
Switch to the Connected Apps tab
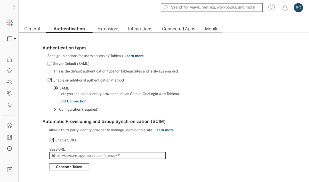point(178,29)
